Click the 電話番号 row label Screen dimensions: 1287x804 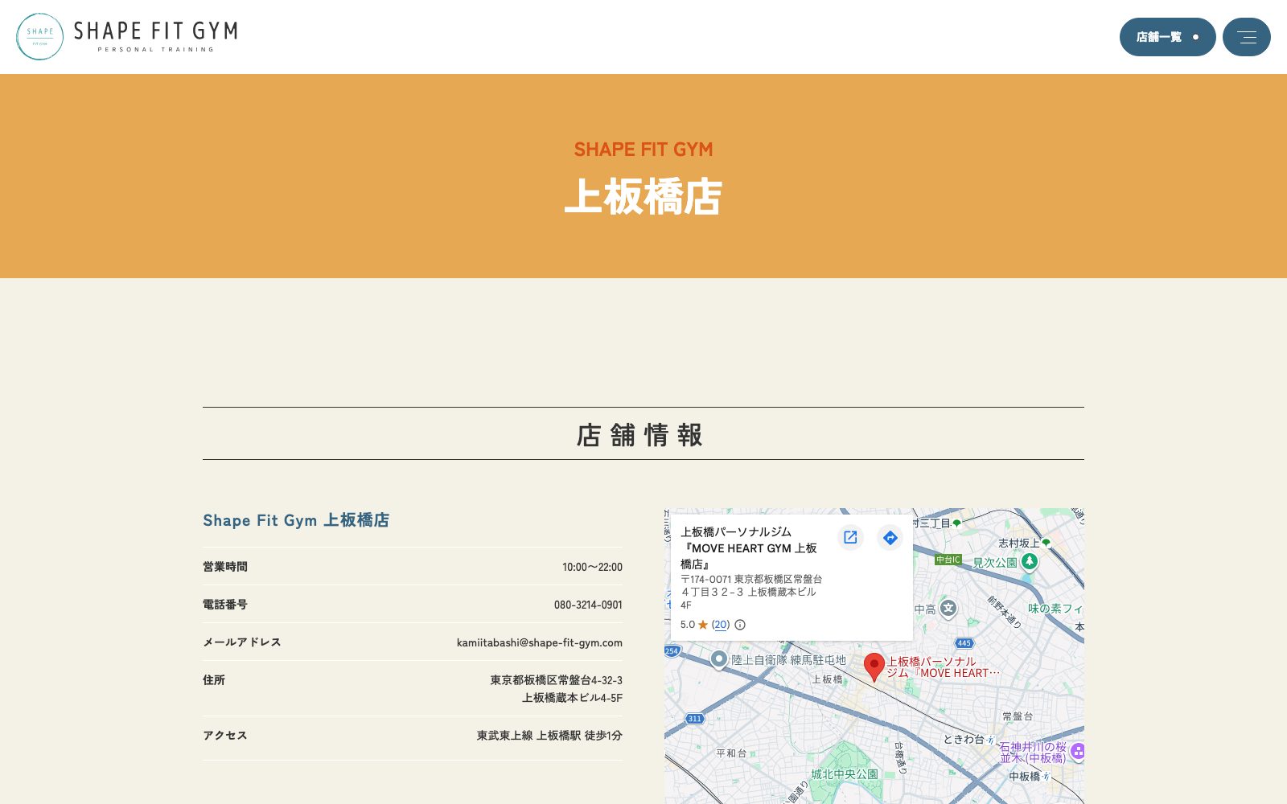225,605
